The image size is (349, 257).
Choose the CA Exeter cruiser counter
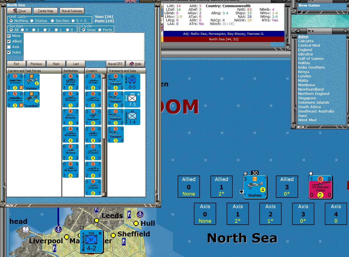coord(93,82)
